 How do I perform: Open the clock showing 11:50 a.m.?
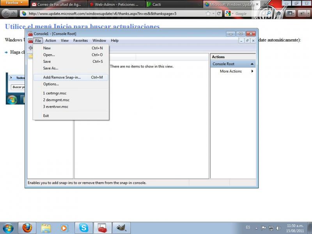pos(295,228)
